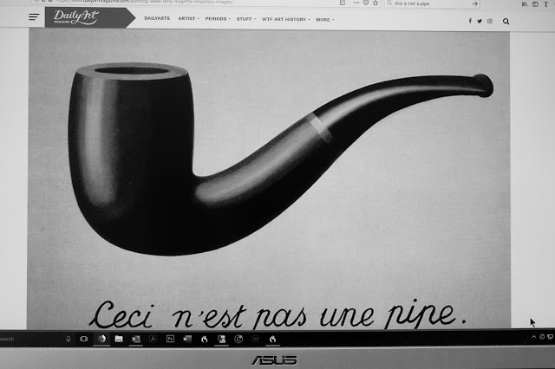The width and height of the screenshot is (555, 369).
Task: Expand the PERIODS dropdown menu
Action: point(218,19)
